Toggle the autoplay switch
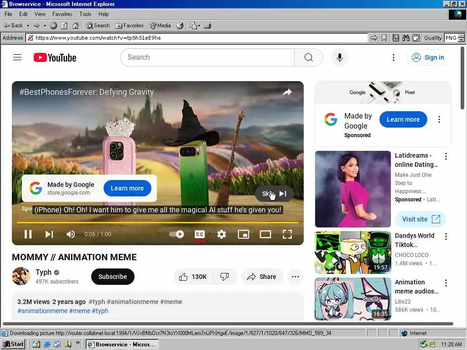This screenshot has width=467, height=350. coord(176,234)
